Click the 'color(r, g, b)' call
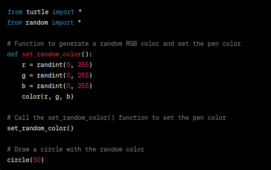The height and width of the screenshot is (170, 271). pyautogui.click(x=48, y=96)
